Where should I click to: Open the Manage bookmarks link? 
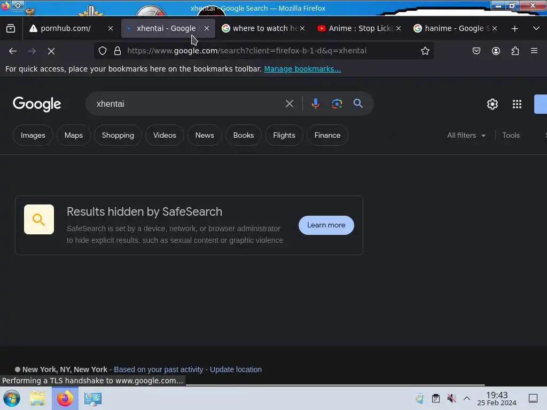pos(302,69)
